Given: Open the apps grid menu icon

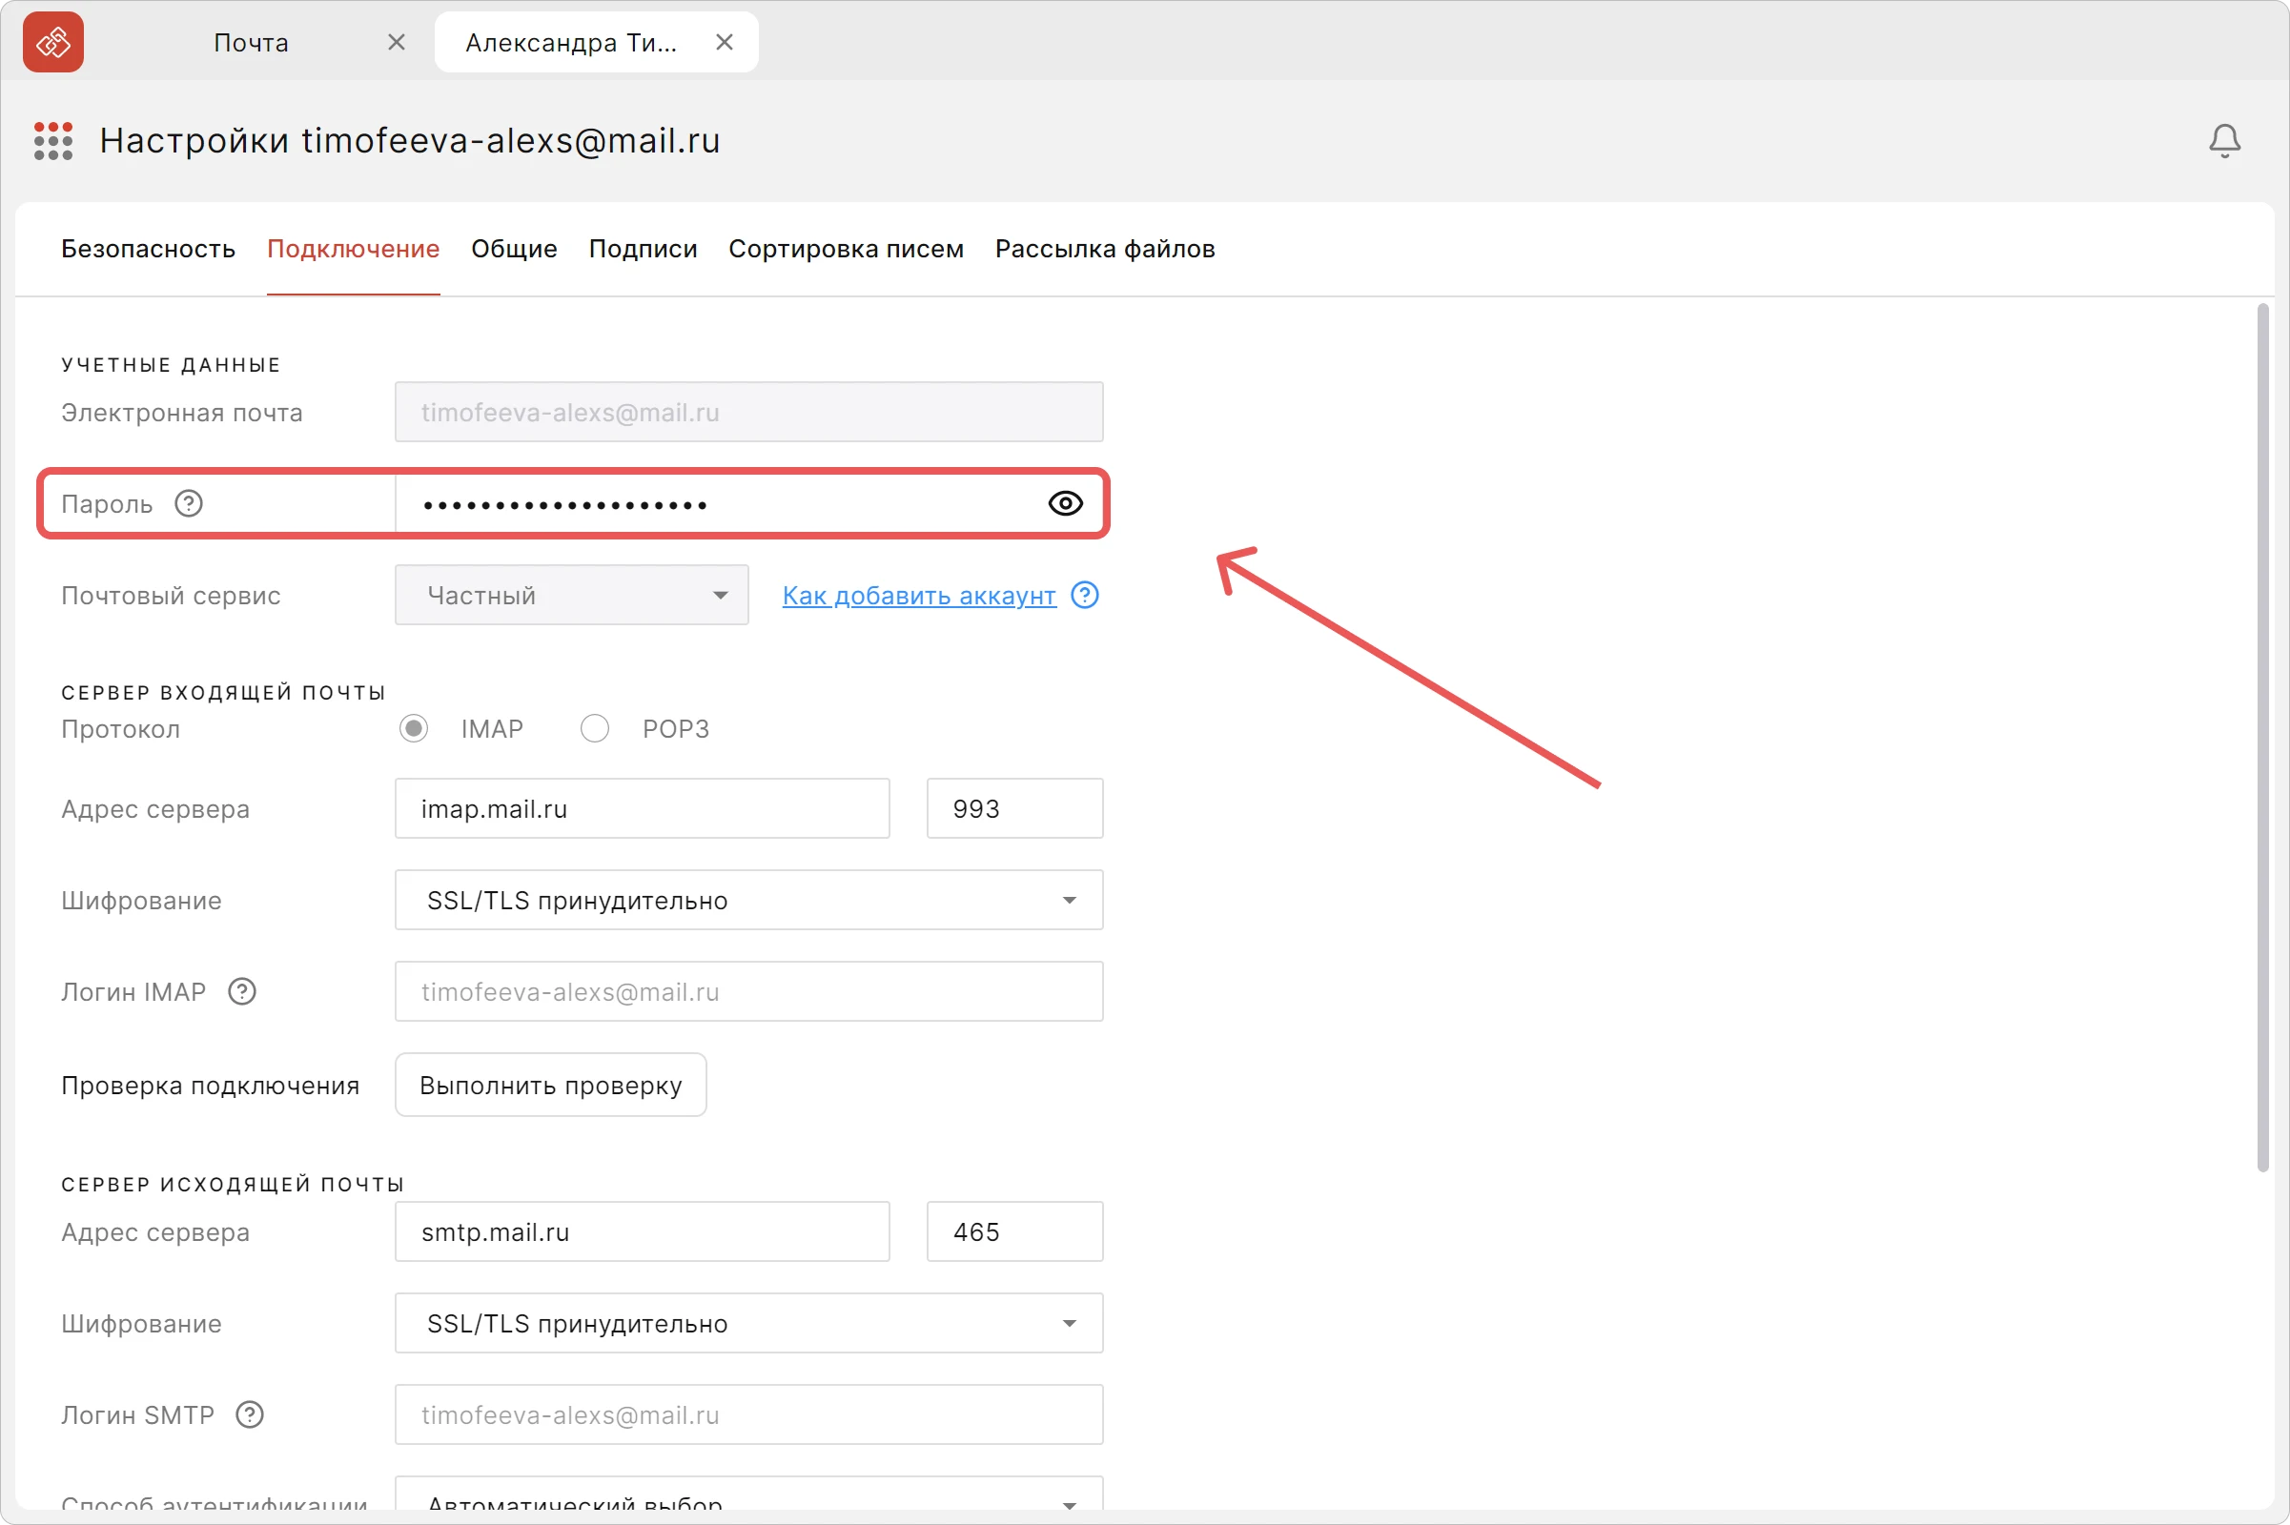Looking at the screenshot, I should tap(53, 141).
